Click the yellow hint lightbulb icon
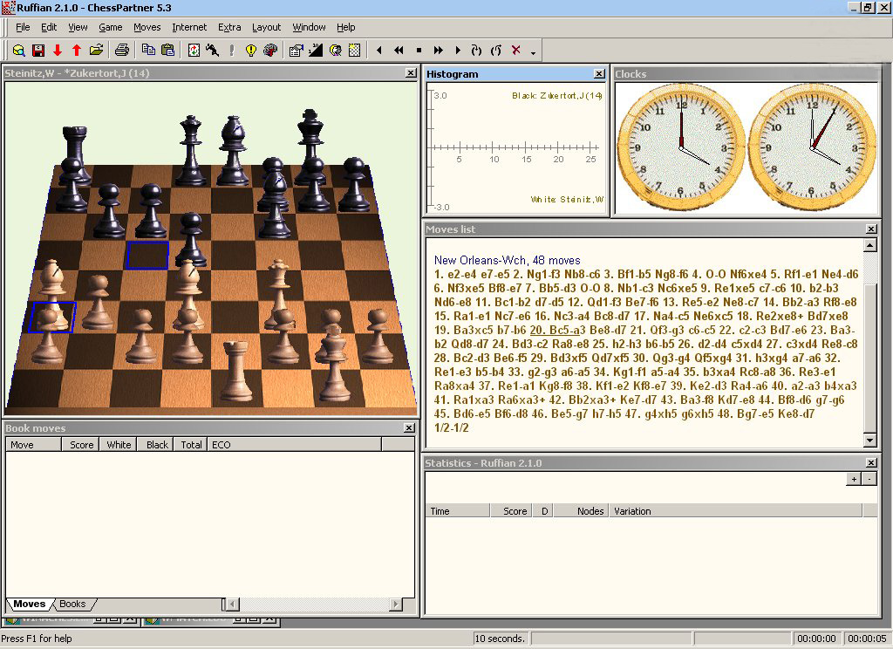 251,51
